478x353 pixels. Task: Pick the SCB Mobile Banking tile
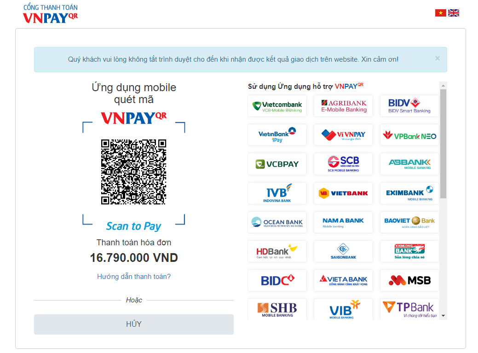(x=343, y=164)
